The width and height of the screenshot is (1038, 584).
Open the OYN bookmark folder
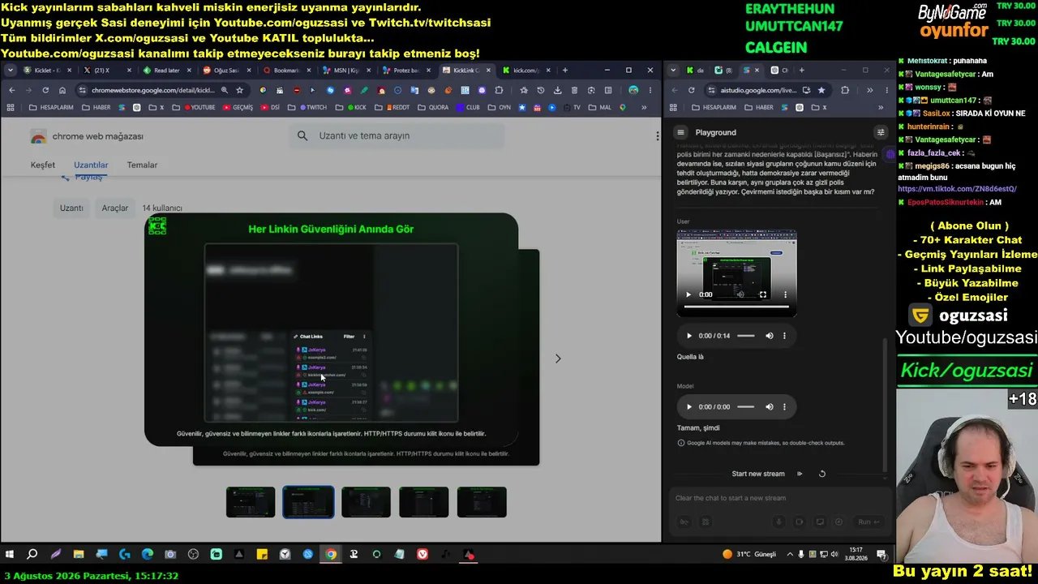[x=500, y=107]
